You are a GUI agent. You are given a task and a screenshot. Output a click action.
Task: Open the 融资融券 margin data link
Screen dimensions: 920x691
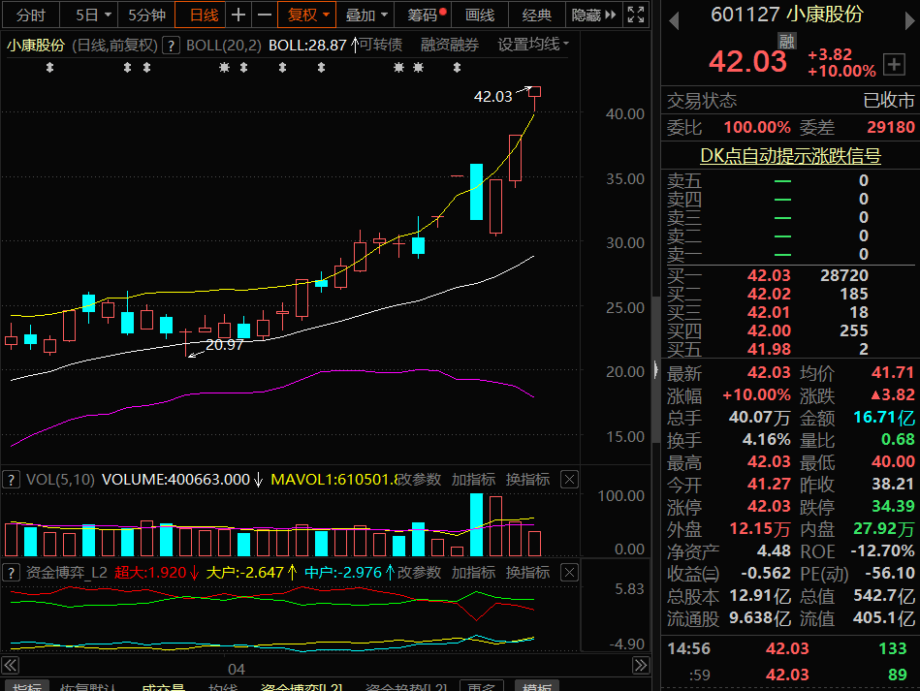450,45
